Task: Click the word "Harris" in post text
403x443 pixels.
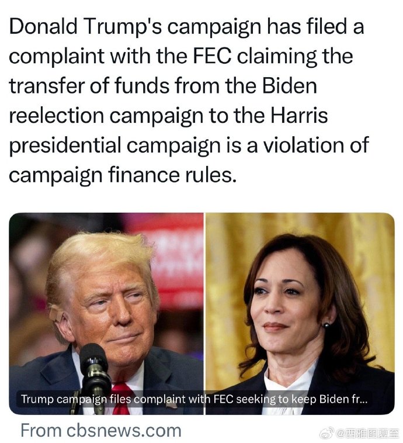Action: click(x=300, y=115)
